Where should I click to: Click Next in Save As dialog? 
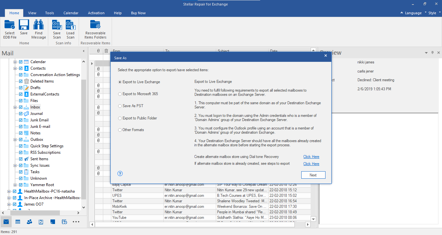[x=313, y=175]
